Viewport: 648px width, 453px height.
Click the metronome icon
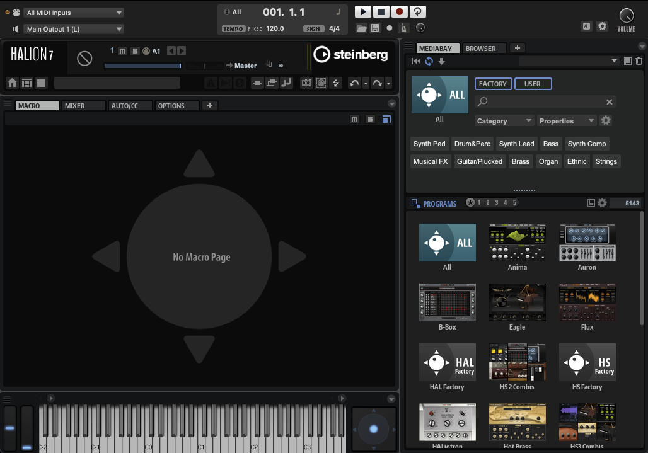click(x=403, y=28)
